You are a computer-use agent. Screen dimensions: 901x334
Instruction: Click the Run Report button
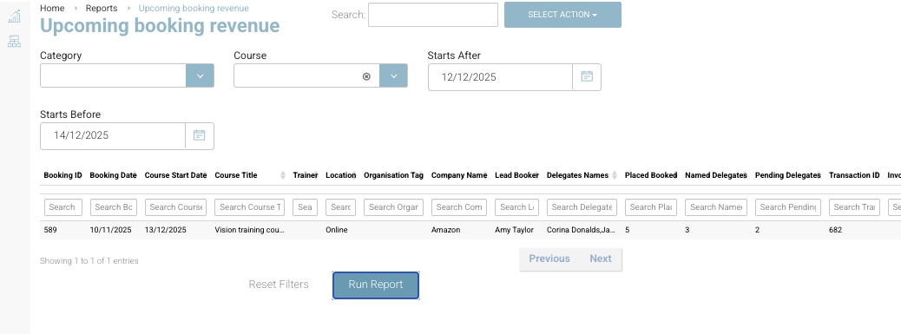[x=376, y=285]
